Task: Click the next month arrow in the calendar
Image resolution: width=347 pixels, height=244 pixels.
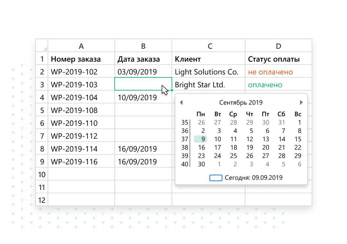Action: (301, 102)
